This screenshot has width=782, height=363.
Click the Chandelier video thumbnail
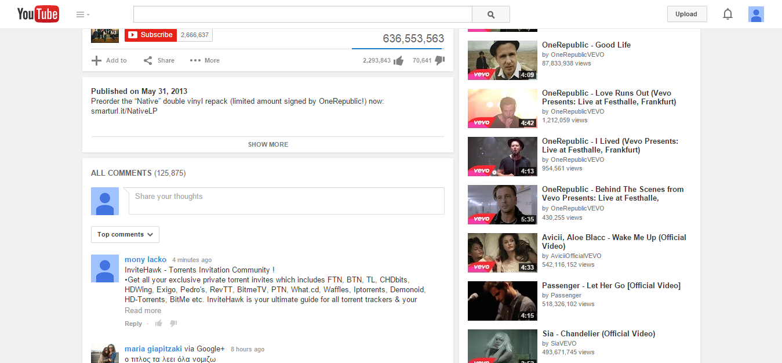coord(503,346)
